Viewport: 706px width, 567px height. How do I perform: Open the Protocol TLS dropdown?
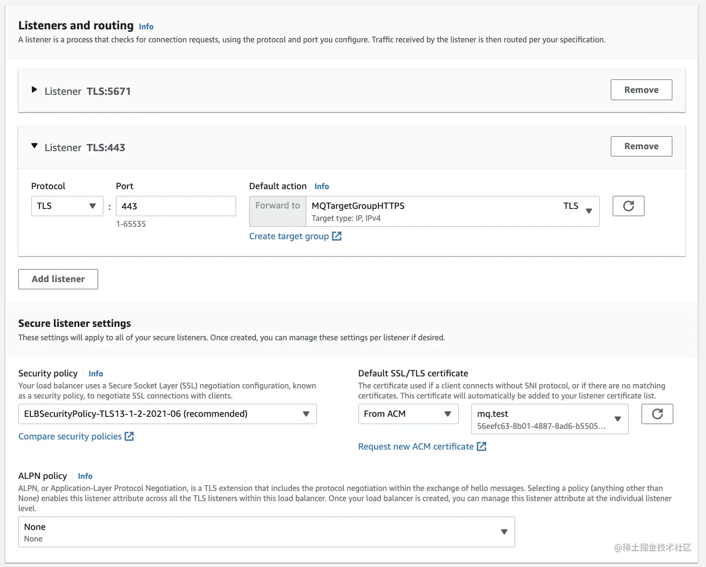67,206
